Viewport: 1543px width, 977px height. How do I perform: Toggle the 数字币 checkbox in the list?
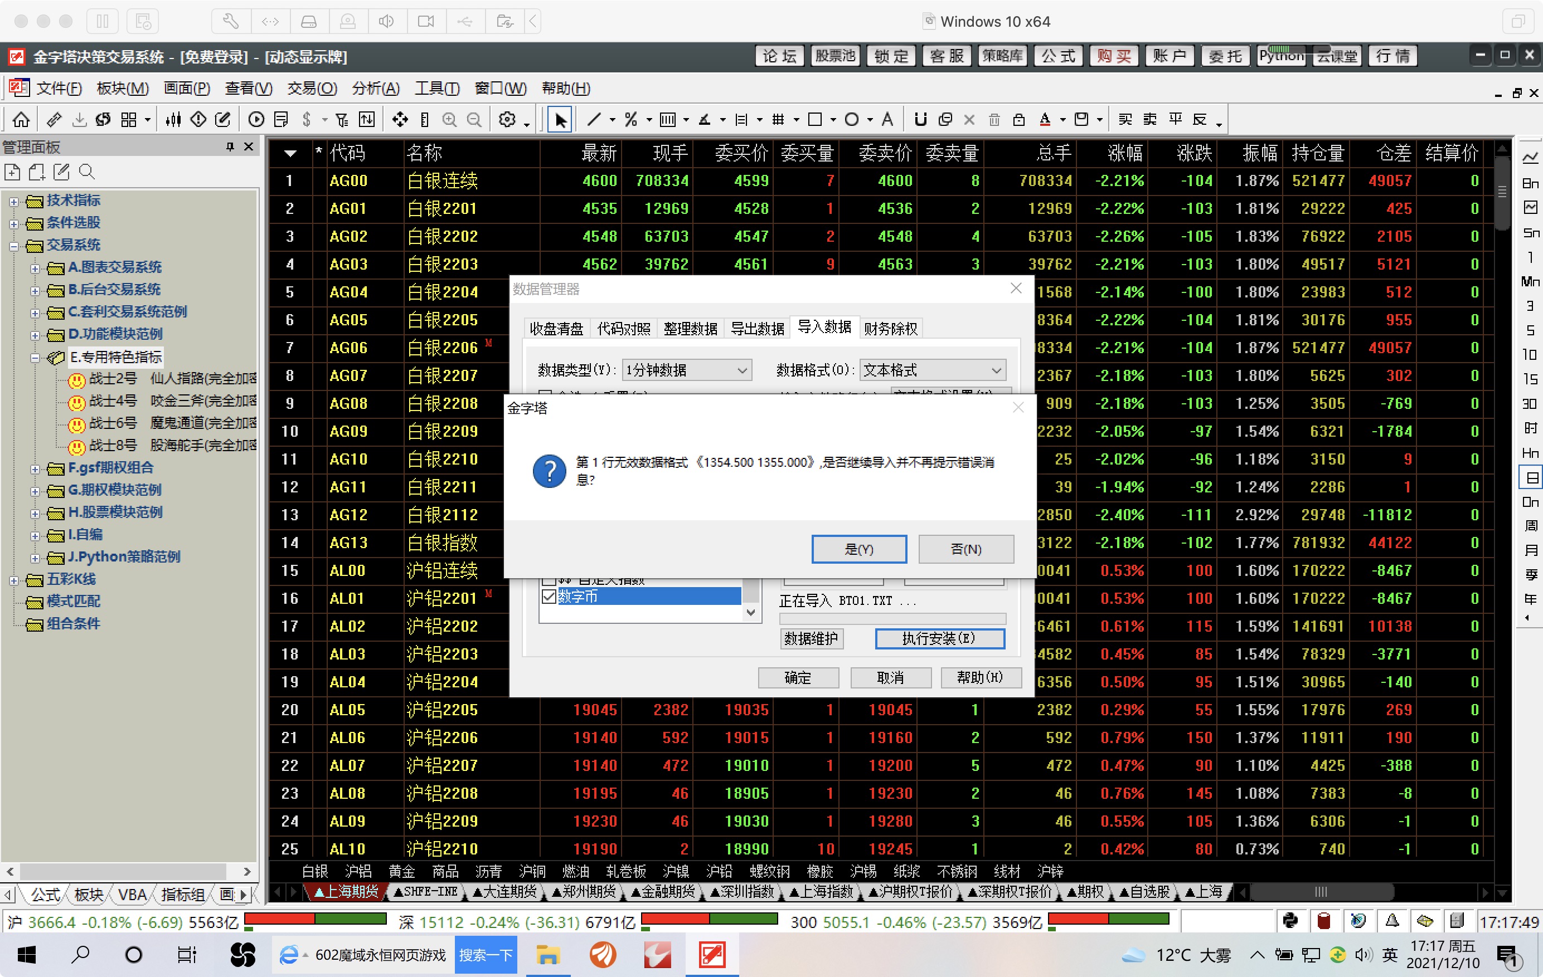549,597
